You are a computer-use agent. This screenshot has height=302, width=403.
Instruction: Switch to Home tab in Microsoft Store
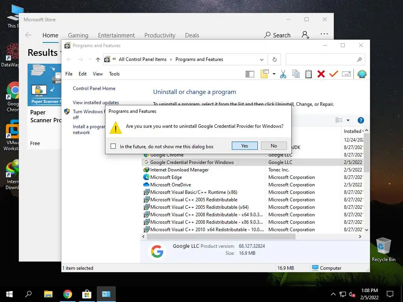click(x=50, y=35)
